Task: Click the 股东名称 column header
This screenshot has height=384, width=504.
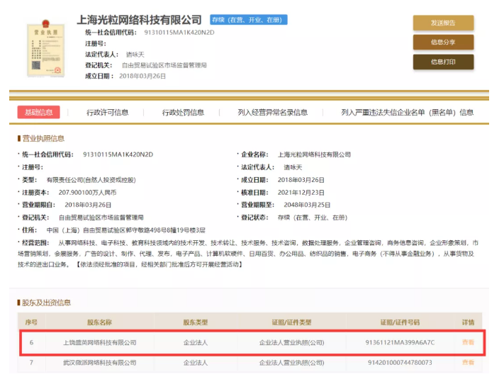Action: (100, 322)
